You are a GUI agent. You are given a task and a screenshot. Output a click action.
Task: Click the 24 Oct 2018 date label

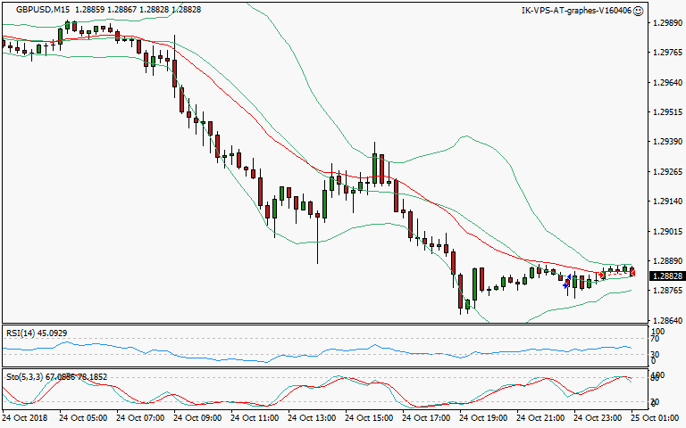point(25,416)
